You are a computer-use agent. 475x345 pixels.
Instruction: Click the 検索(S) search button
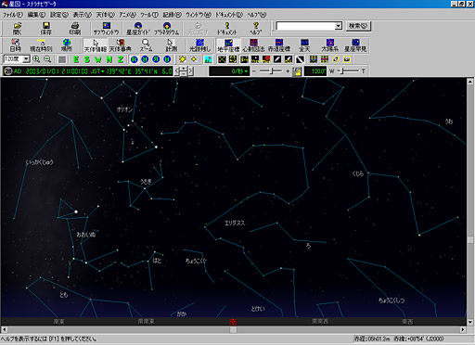click(358, 26)
